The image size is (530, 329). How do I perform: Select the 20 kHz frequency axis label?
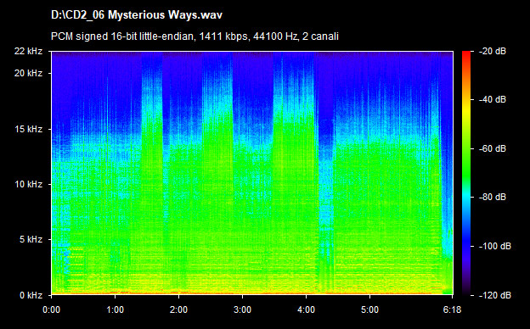pyautogui.click(x=28, y=73)
